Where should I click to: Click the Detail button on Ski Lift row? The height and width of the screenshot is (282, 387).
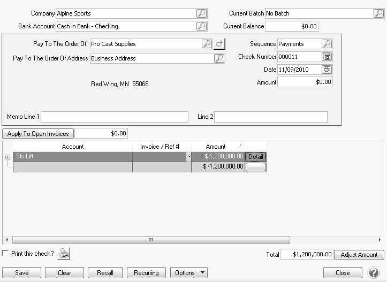click(x=255, y=157)
